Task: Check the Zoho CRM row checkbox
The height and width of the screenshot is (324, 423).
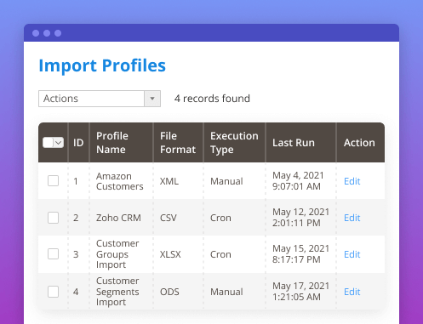Action: (x=53, y=218)
